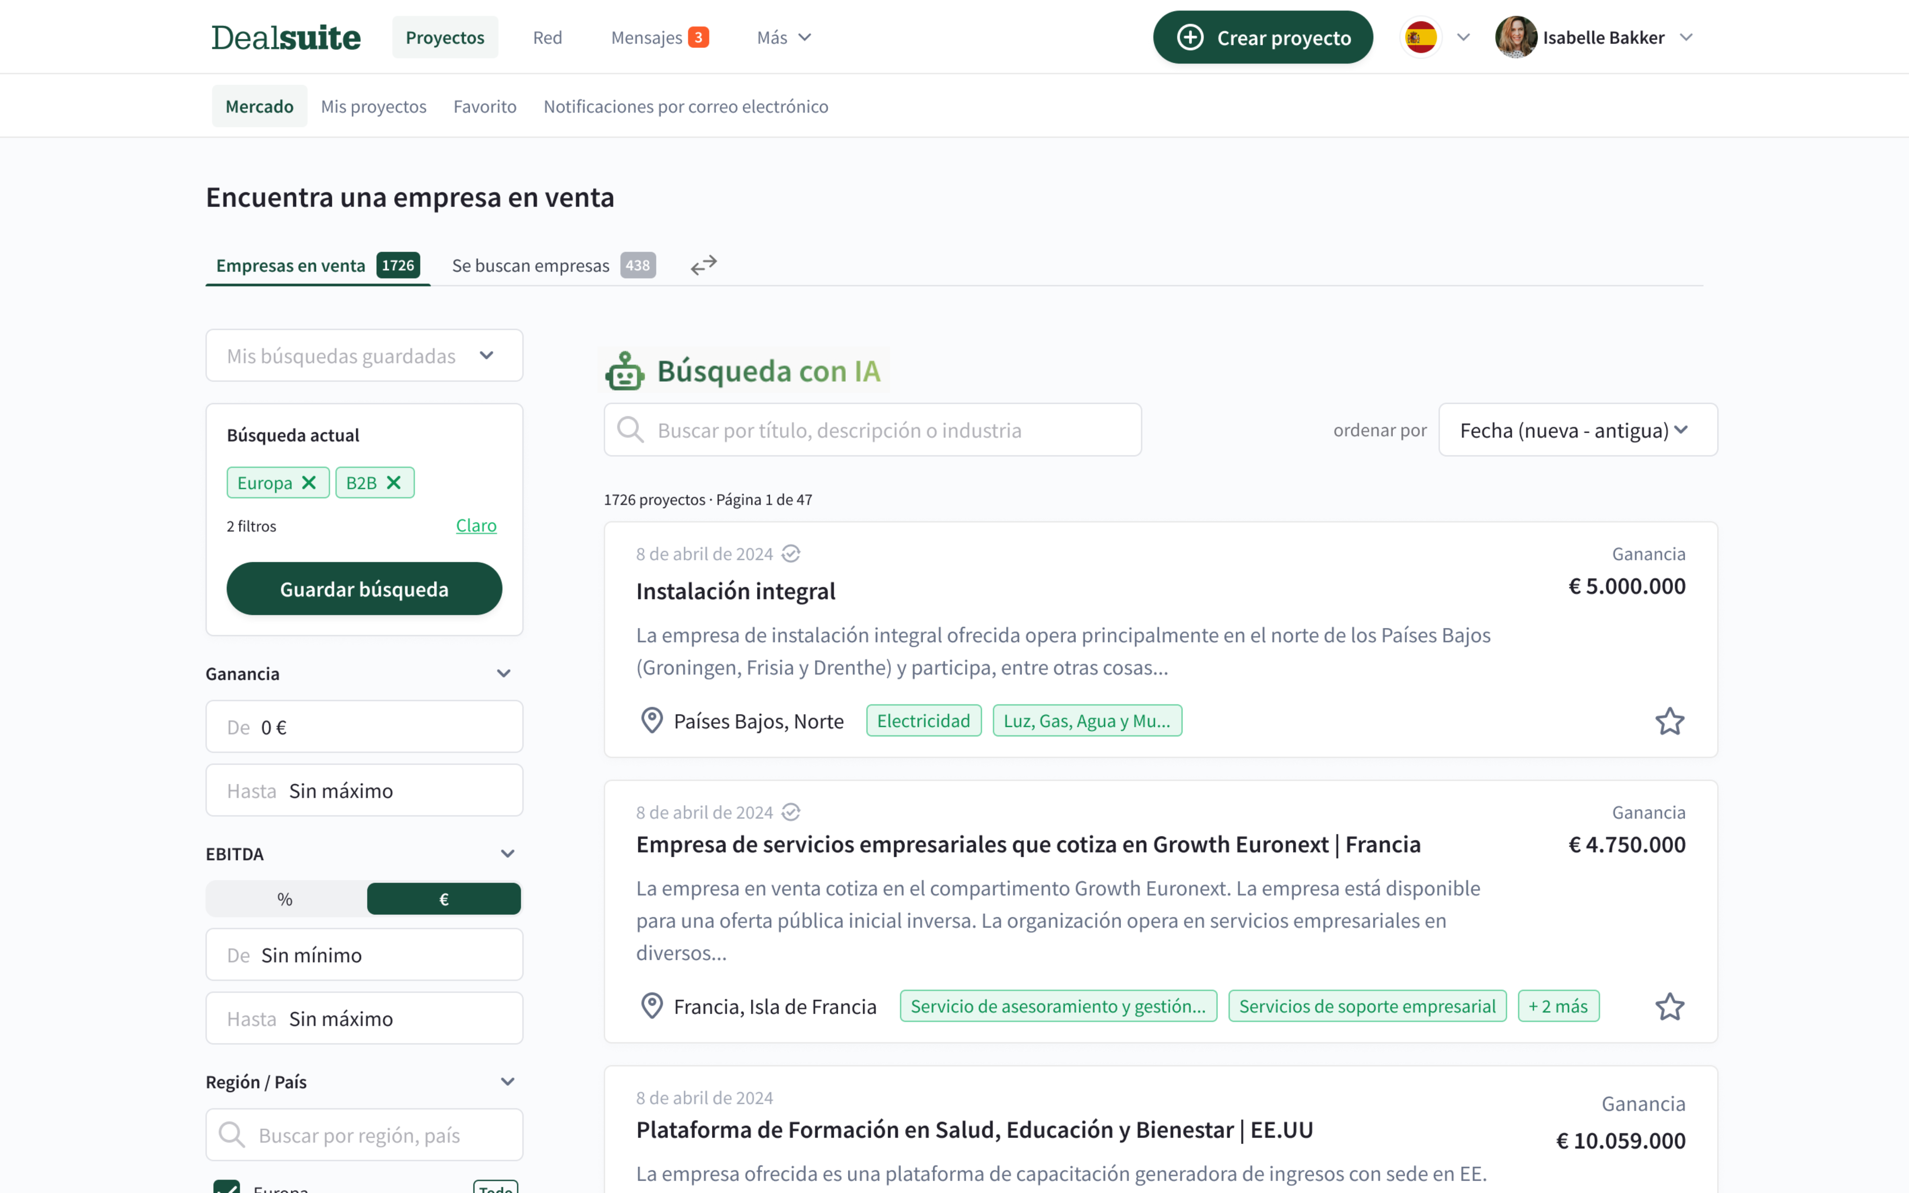Open the ordenar por Fecha dropdown
This screenshot has height=1193, width=1909.
click(1577, 430)
